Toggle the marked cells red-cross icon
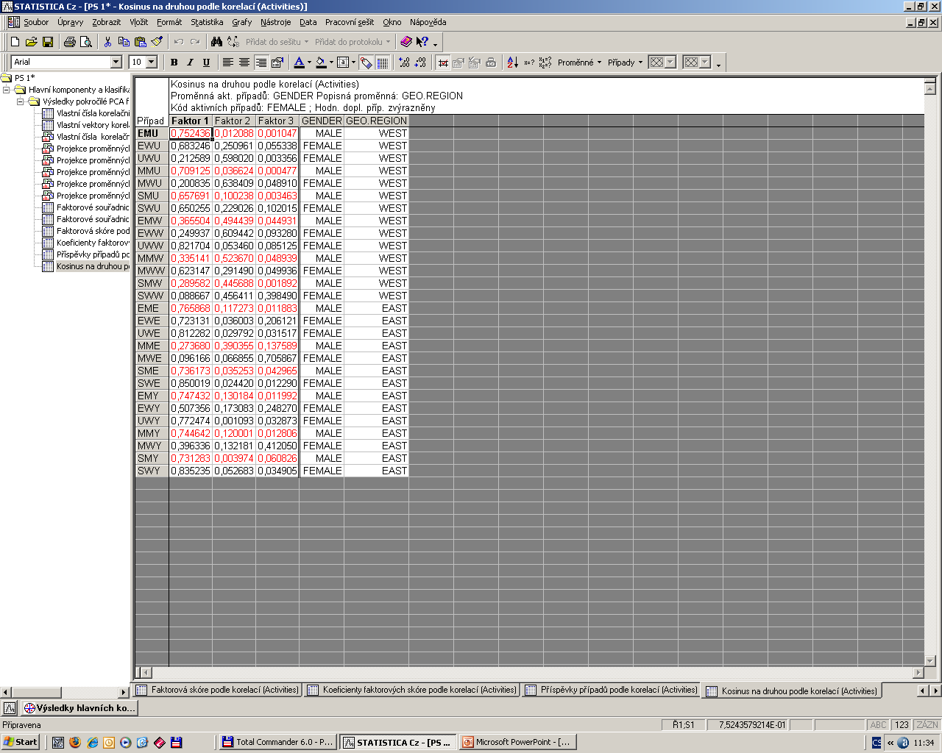 [443, 63]
